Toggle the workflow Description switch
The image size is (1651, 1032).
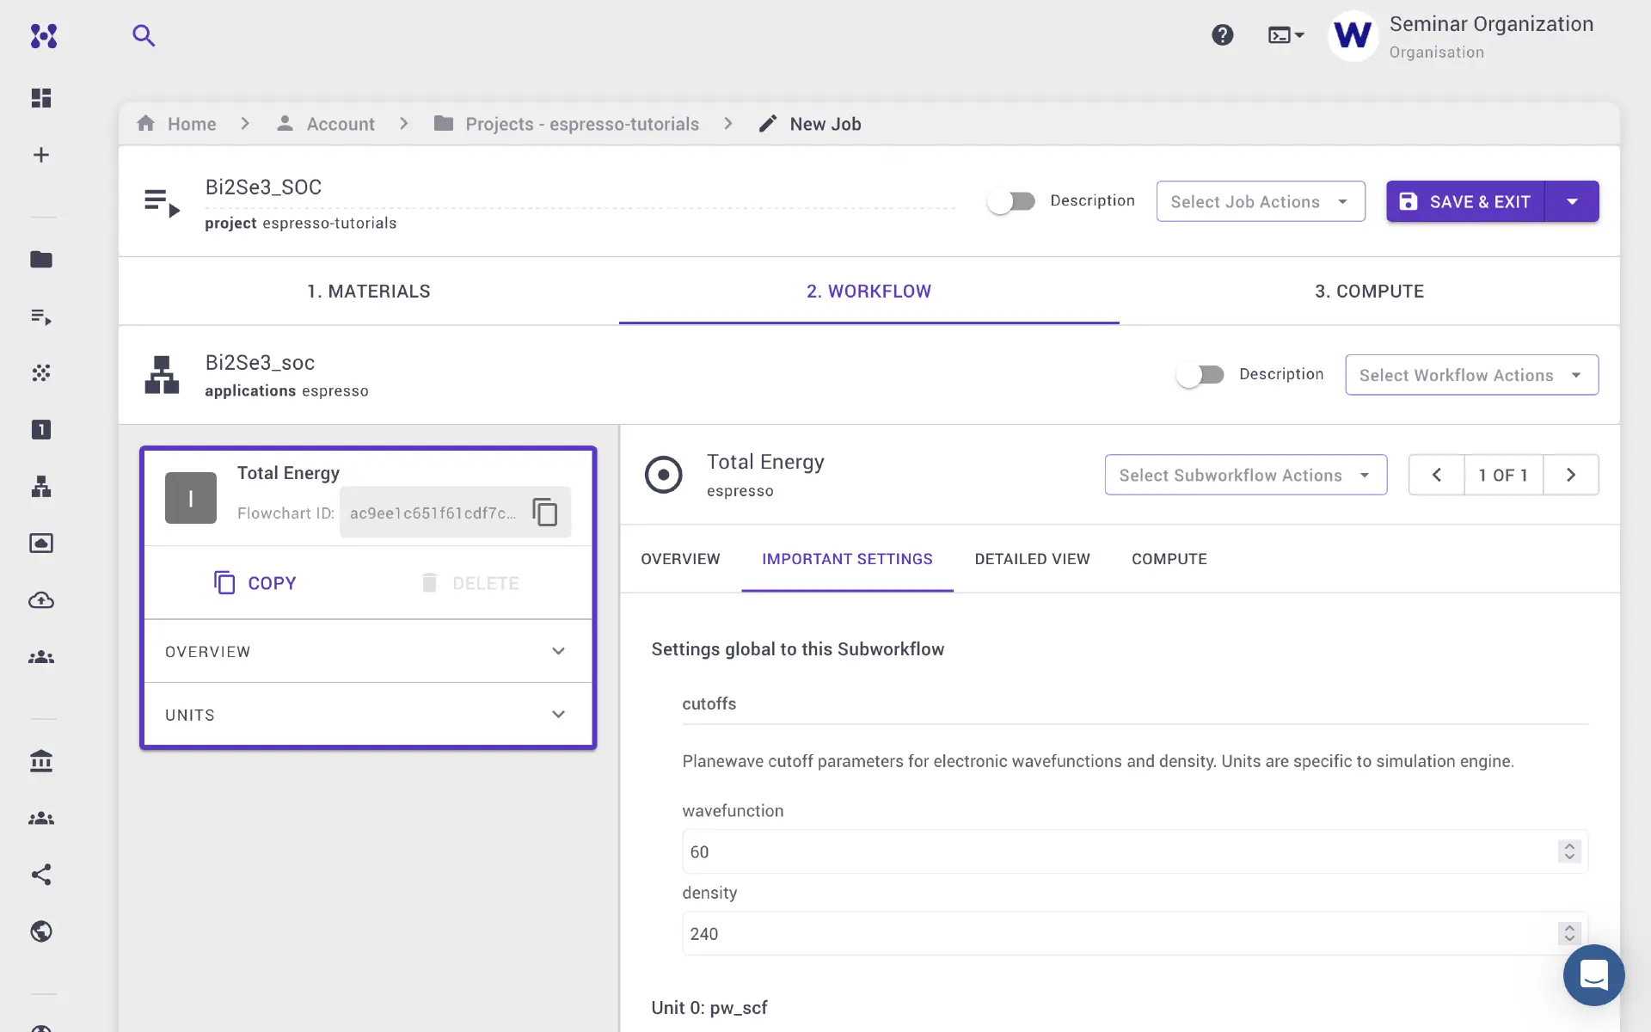1200,375
